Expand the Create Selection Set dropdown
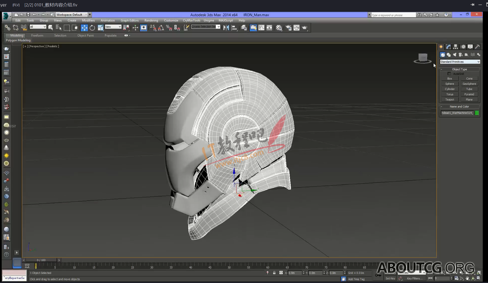The width and height of the screenshot is (488, 283). 219,27
